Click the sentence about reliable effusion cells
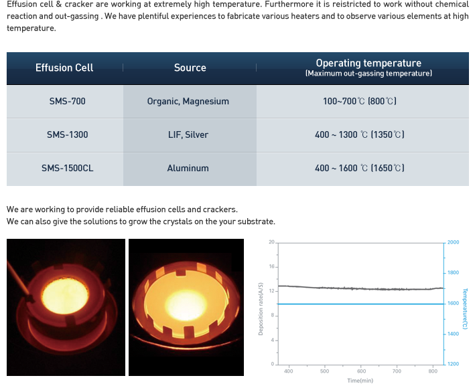This screenshot has width=475, height=386. pyautogui.click(x=122, y=209)
